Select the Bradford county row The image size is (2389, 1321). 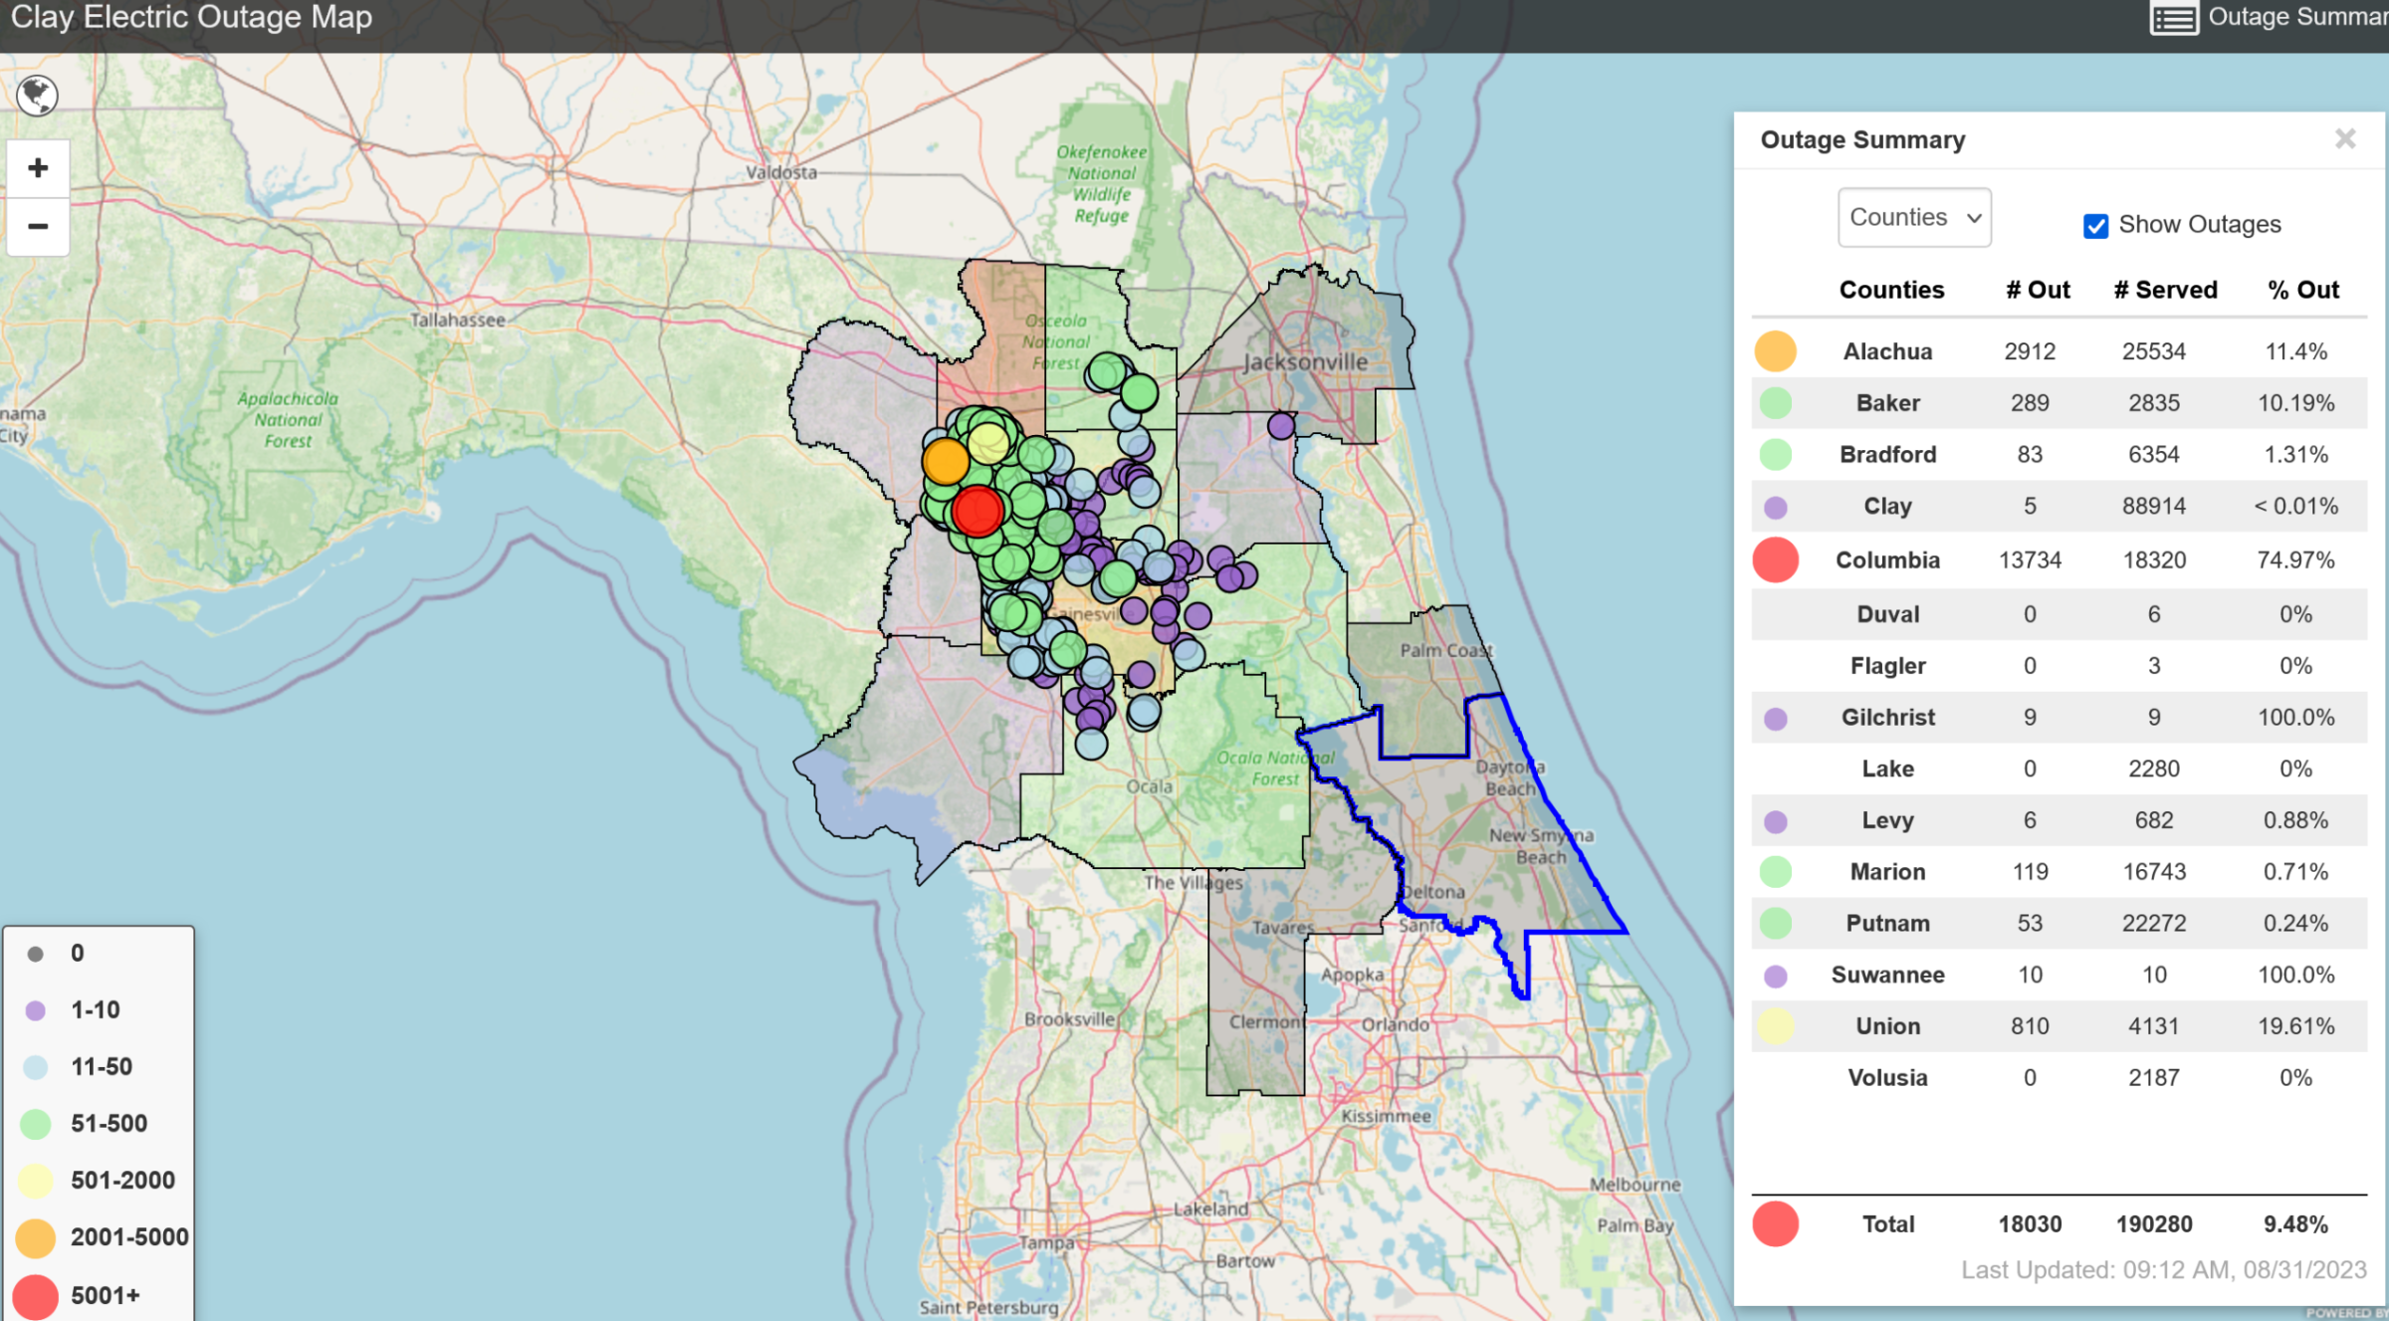pyautogui.click(x=2059, y=455)
